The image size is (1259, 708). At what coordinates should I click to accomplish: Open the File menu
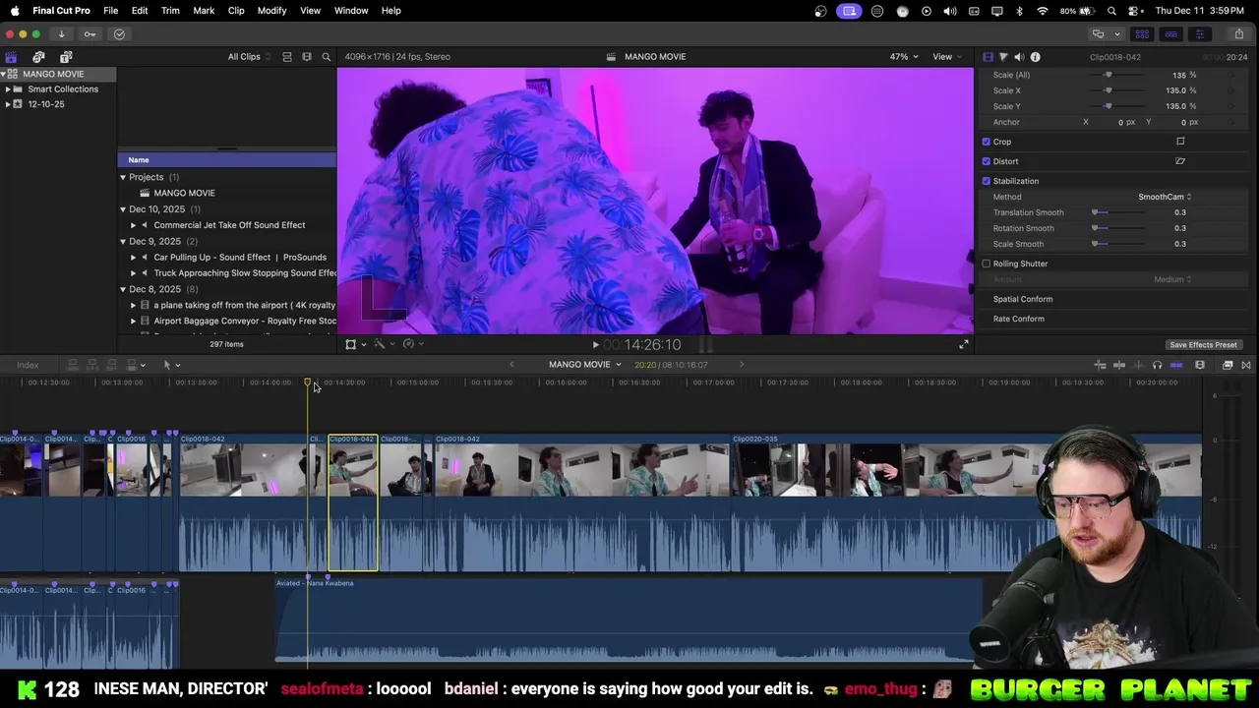[111, 11]
